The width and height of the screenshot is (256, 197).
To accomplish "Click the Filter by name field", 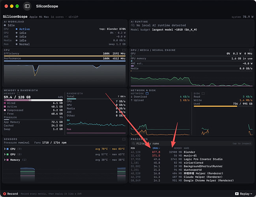I will pyautogui.click(x=191, y=143).
